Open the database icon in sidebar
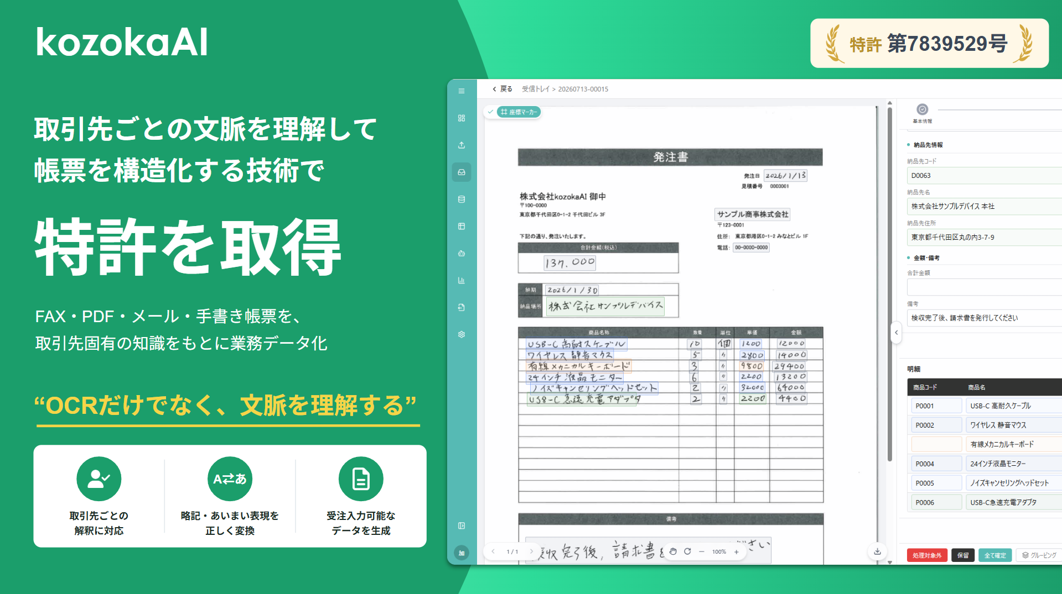The width and height of the screenshot is (1062, 594). click(462, 199)
